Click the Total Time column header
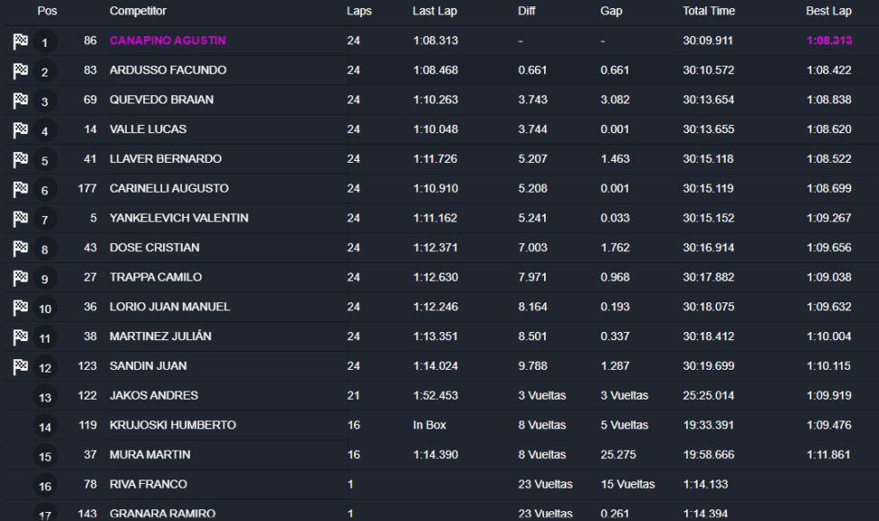Screen dimensions: 879x521 (709, 11)
